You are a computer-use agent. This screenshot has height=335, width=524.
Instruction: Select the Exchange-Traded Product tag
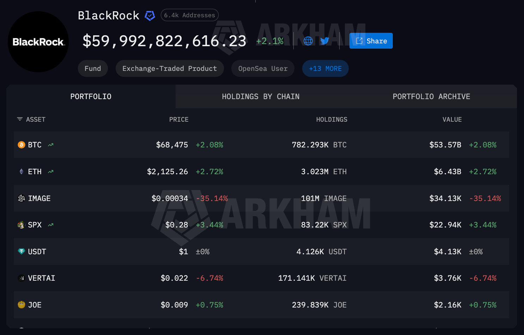[170, 68]
